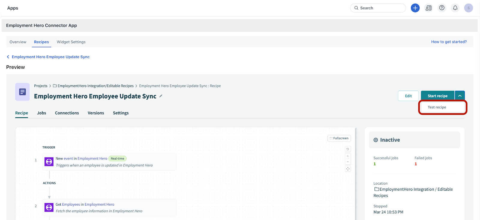The width and height of the screenshot is (480, 220).
Task: Select Test recipe from the dropdown
Action: click(x=443, y=107)
